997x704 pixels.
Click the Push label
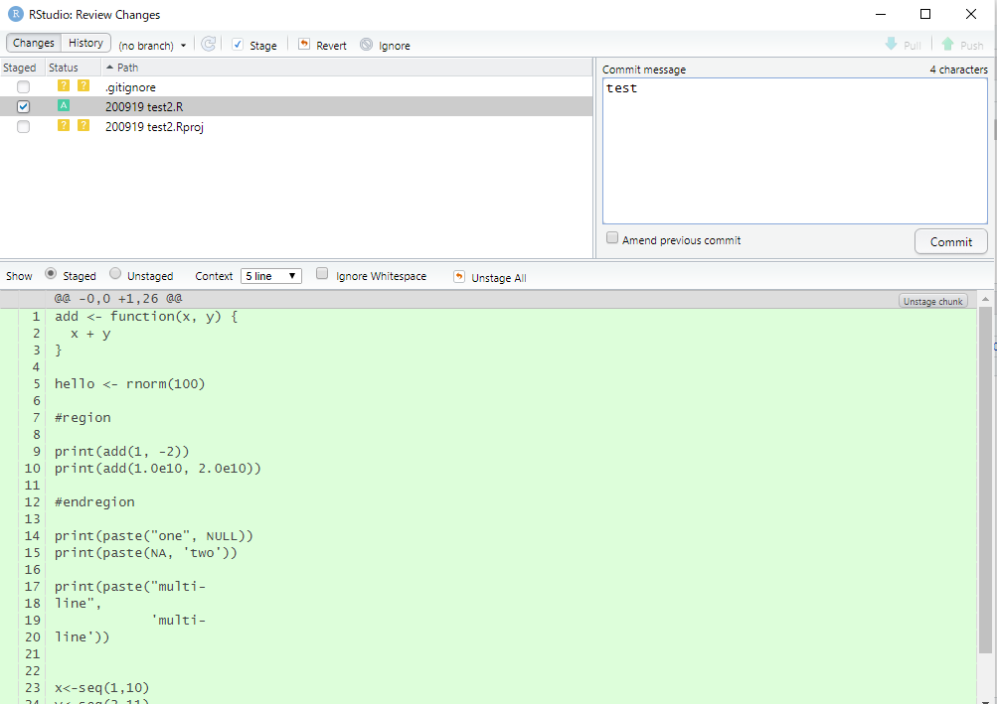971,46
